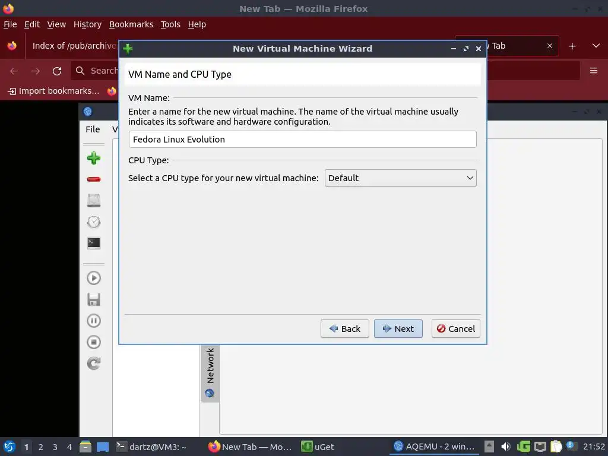Image resolution: width=608 pixels, height=456 pixels.
Task: Click the clipboard tray icon
Action: pyautogui.click(x=556, y=446)
